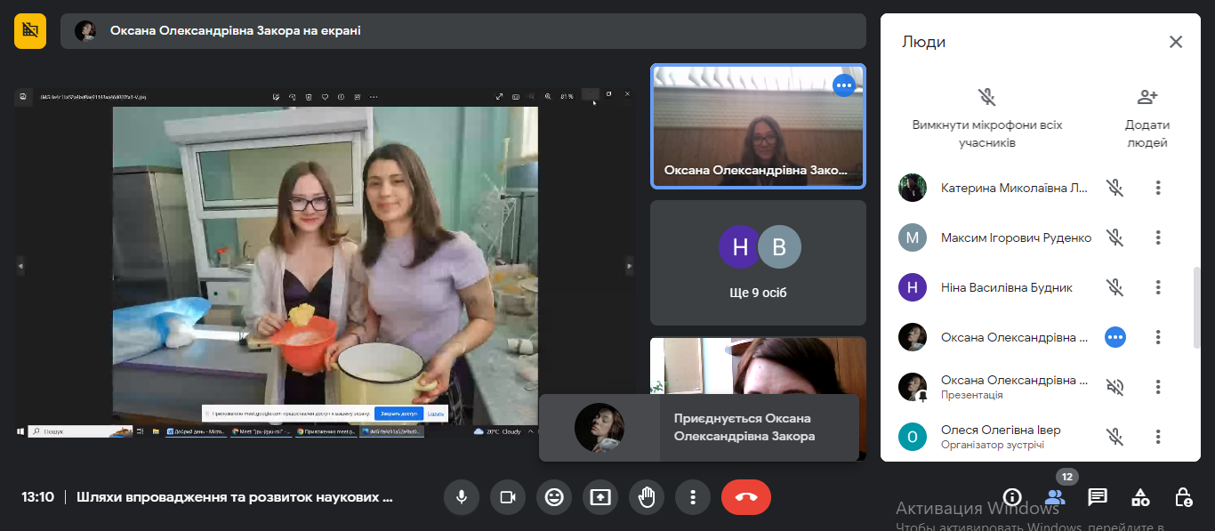Toggle your camera in the call controls
Image resolution: width=1215 pixels, height=531 pixels.
tap(508, 497)
